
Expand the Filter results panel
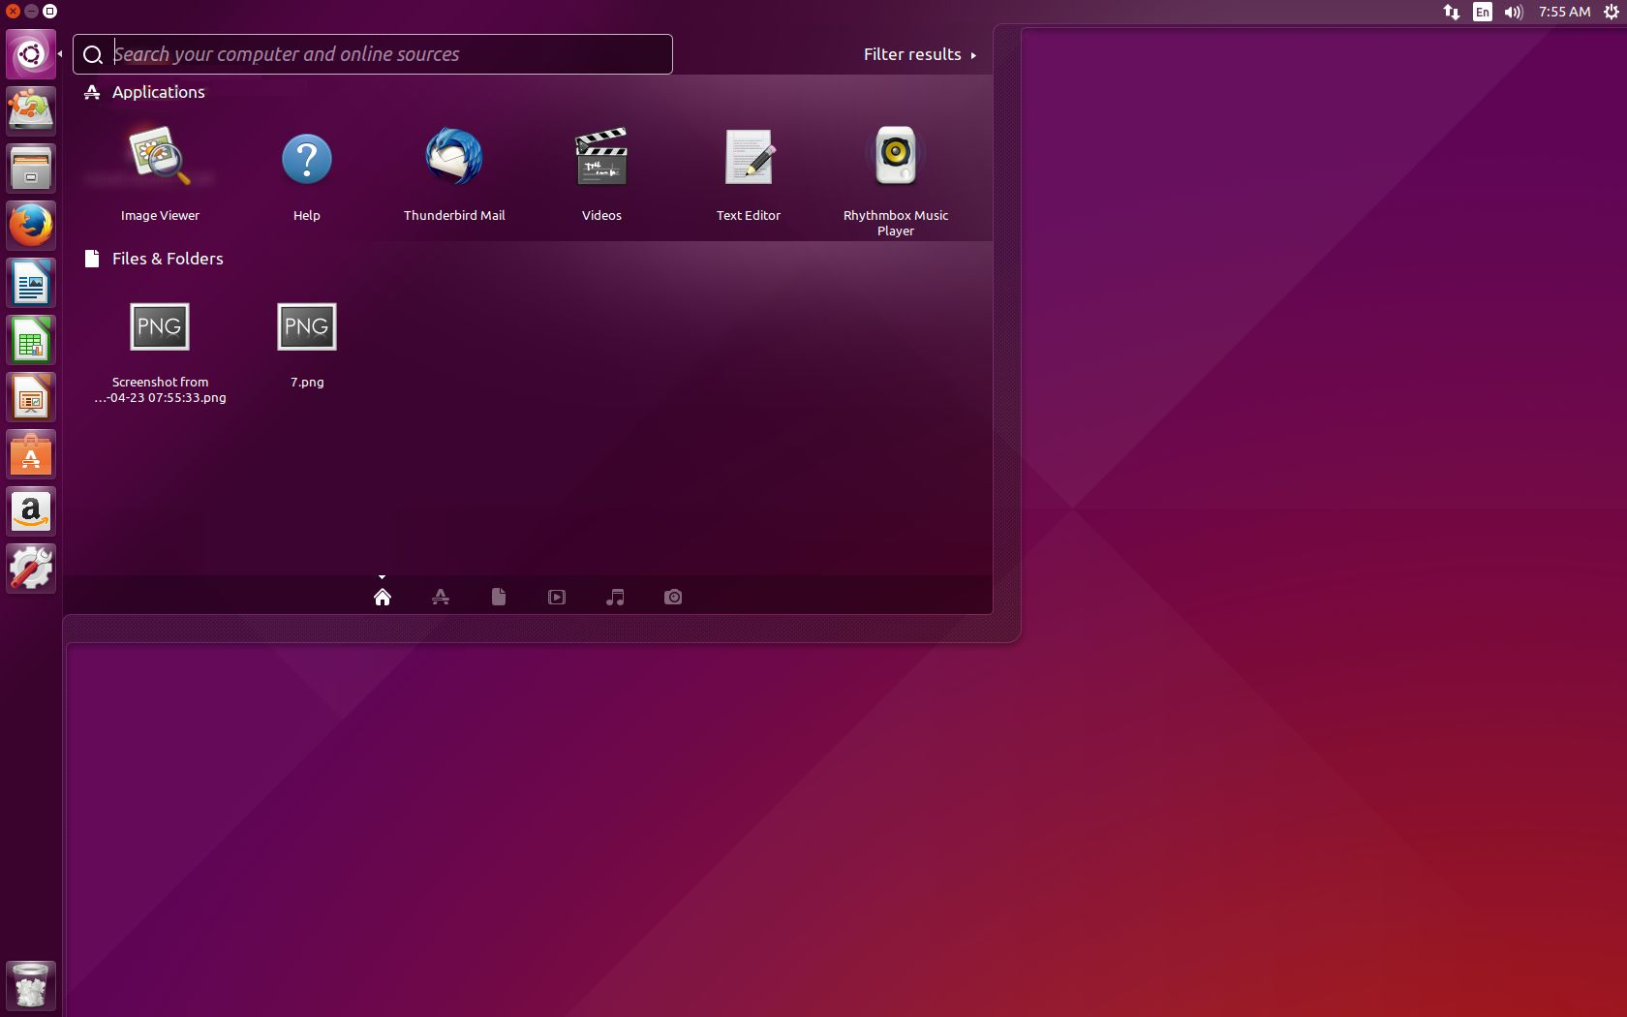[x=919, y=55]
